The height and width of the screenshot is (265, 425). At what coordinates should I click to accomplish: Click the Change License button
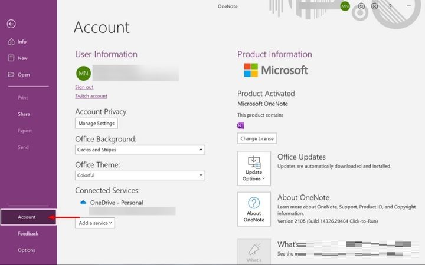coord(257,138)
